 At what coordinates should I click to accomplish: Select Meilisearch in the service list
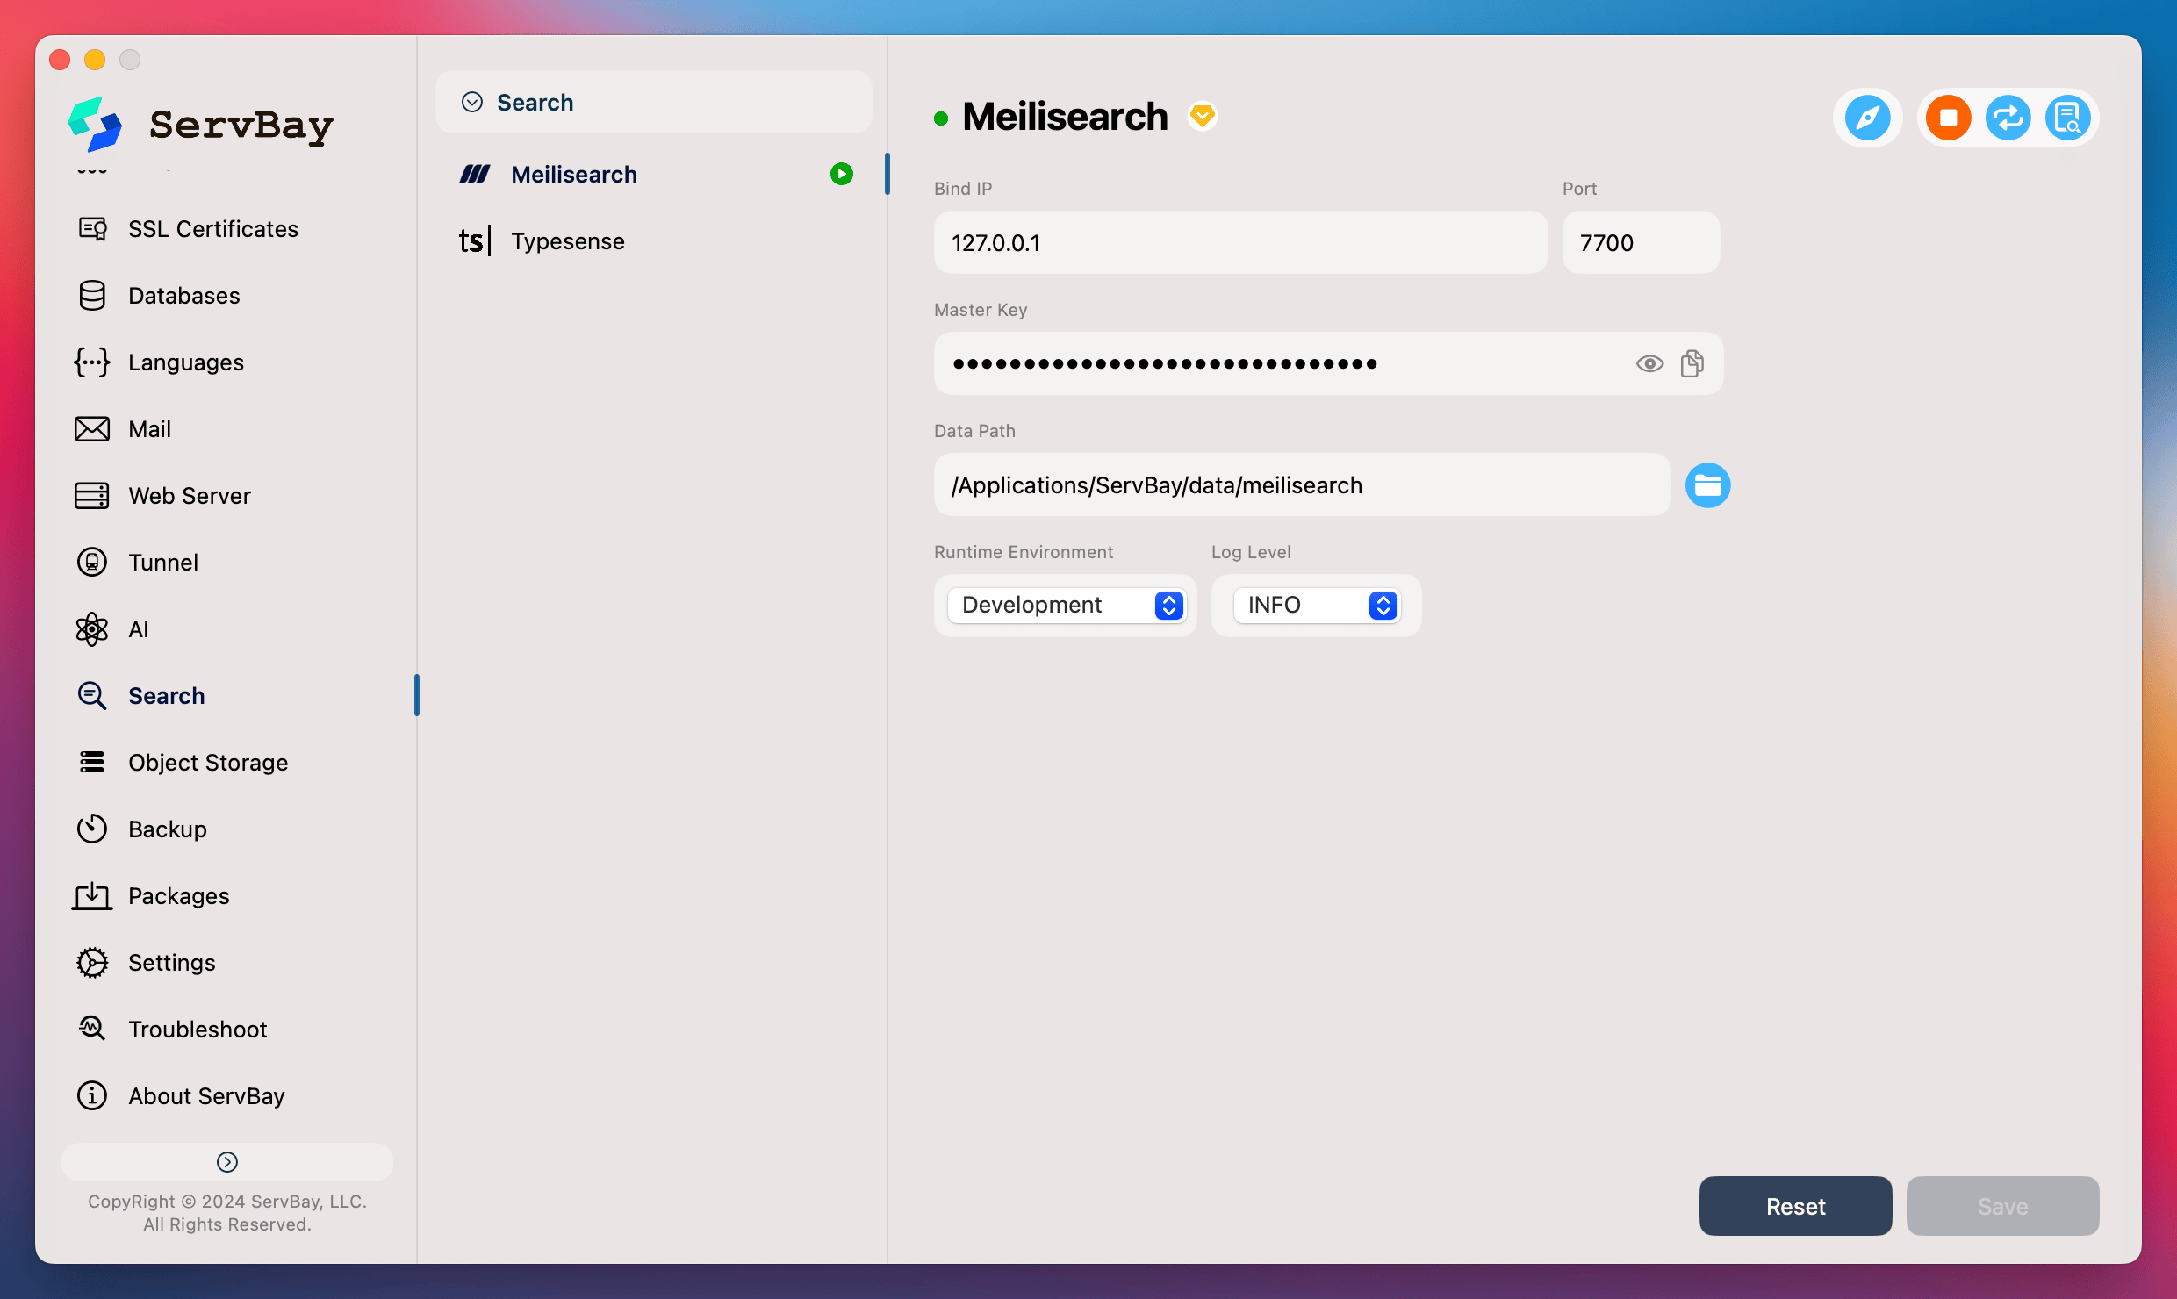pos(654,175)
